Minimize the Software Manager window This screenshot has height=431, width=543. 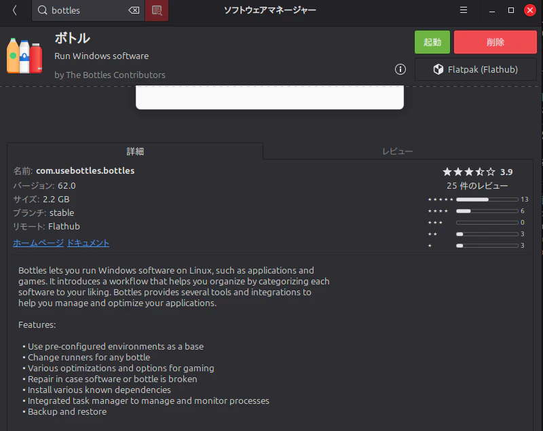point(491,10)
